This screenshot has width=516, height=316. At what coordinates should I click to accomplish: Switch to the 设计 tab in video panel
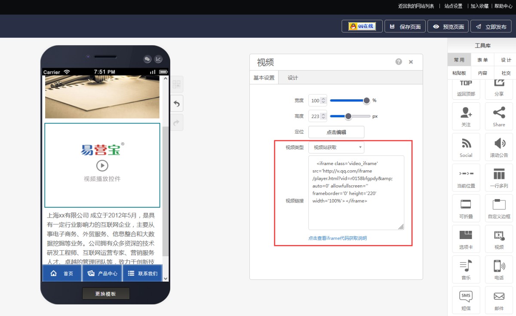coord(293,78)
